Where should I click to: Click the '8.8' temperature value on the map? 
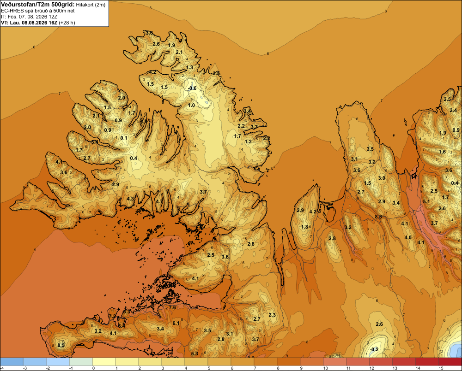click(378, 217)
